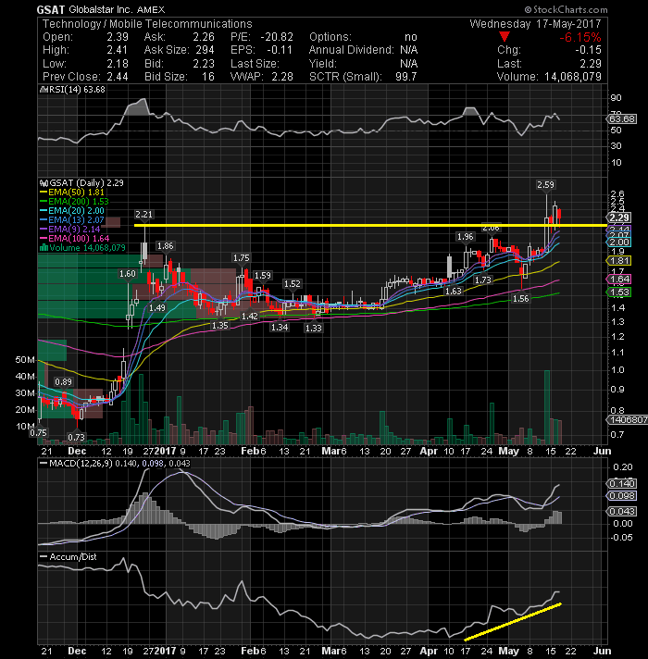Select the VWAP value 2.28

(282, 77)
